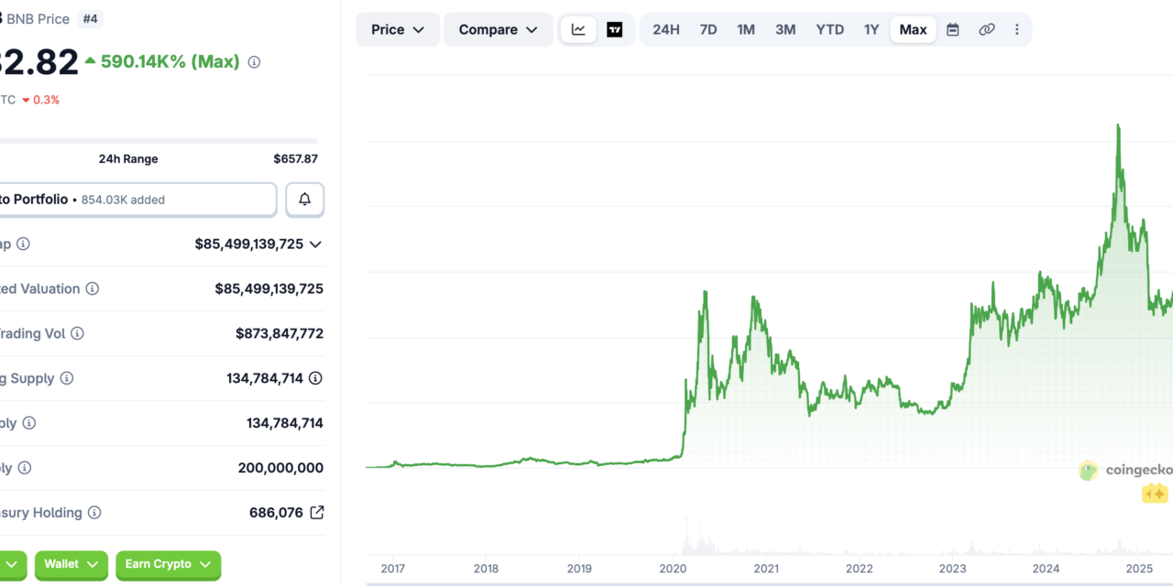Click the 200,000,000 max supply value
The image size is (1173, 586).
[280, 468]
